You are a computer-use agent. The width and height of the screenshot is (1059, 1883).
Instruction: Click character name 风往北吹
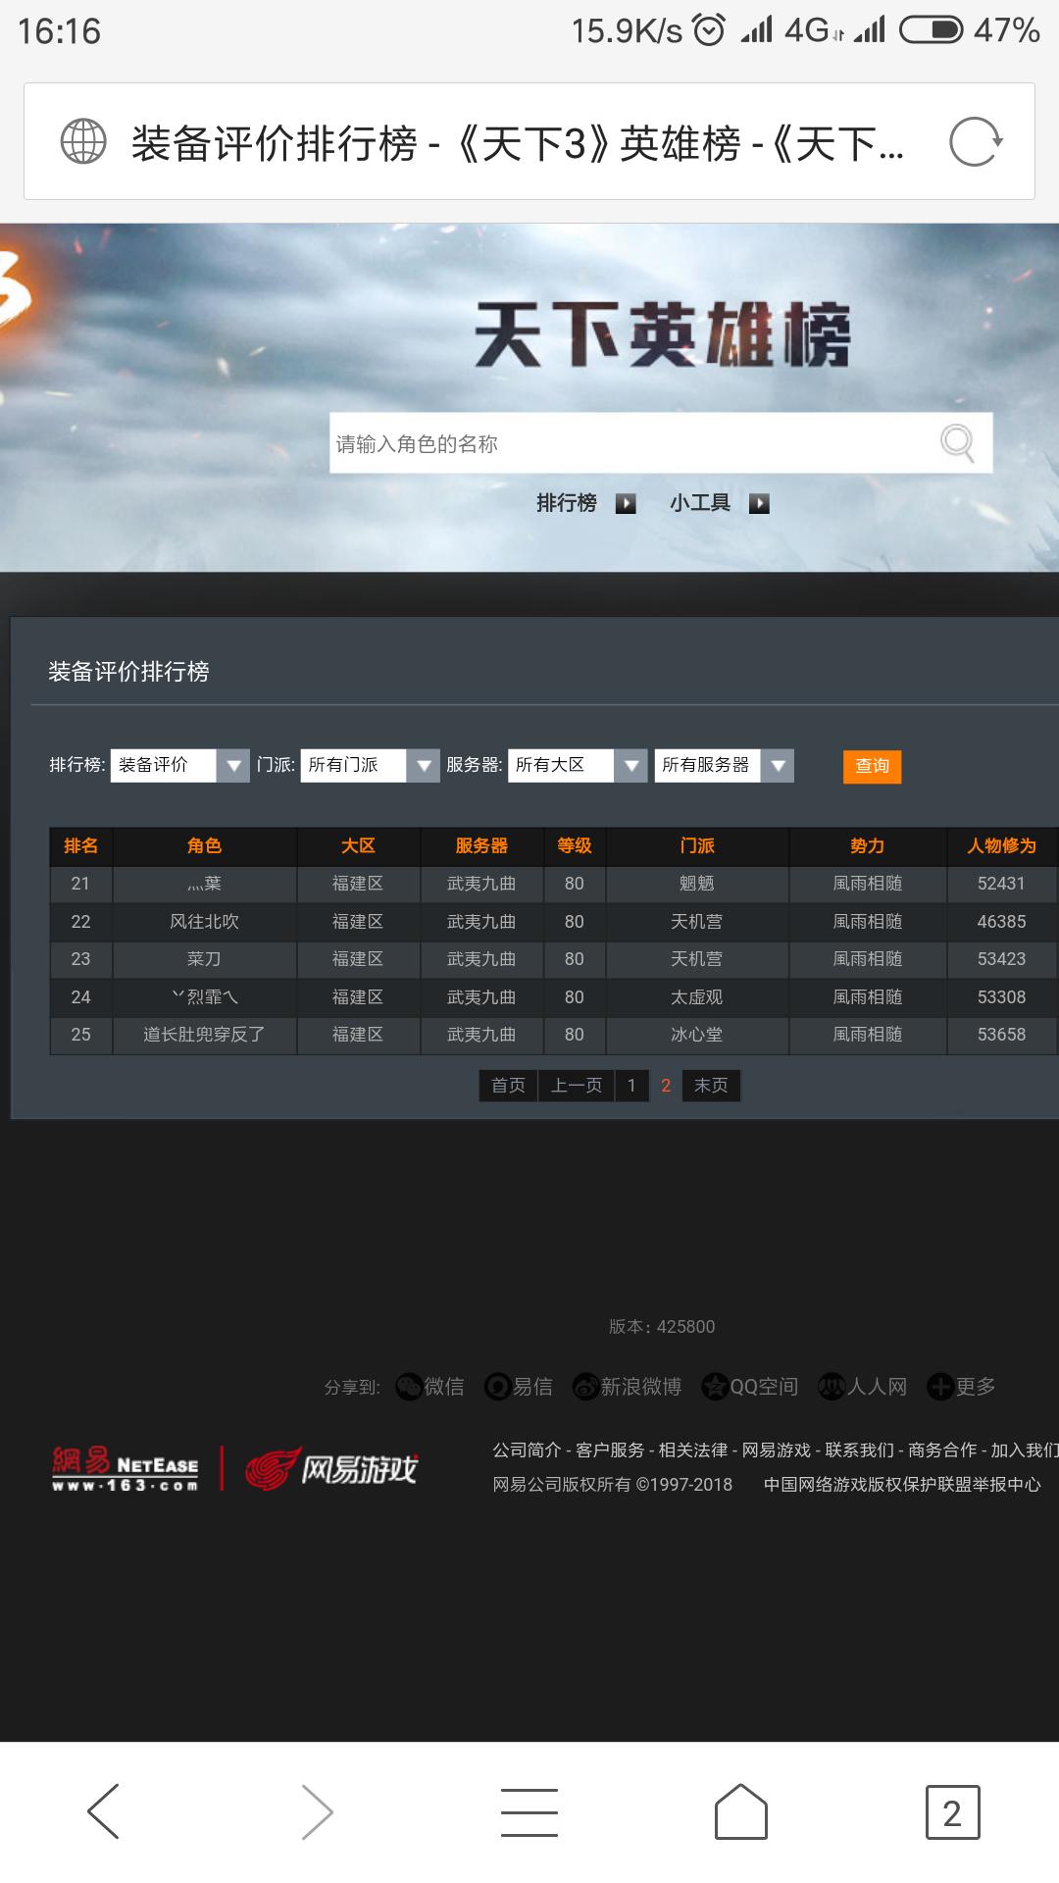(204, 922)
